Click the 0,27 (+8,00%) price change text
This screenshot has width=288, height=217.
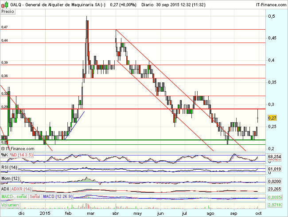pos(123,5)
